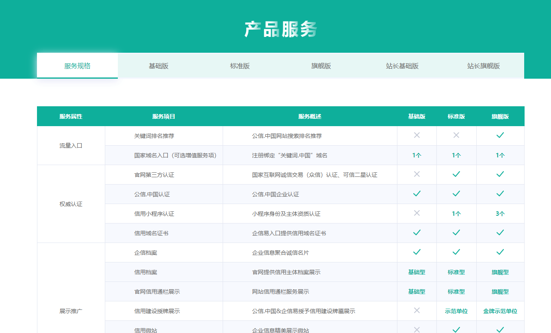This screenshot has width=551, height=333.
Task: Open the 基础型 link in 信用档案 row
Action: point(417,272)
